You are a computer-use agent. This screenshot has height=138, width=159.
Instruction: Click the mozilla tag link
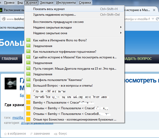[18, 117]
